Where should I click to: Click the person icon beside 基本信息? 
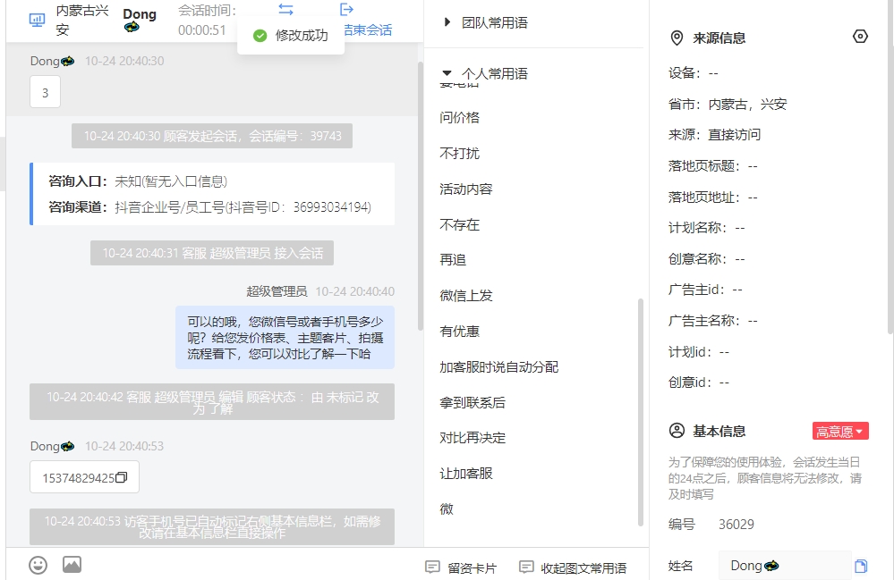(x=677, y=431)
